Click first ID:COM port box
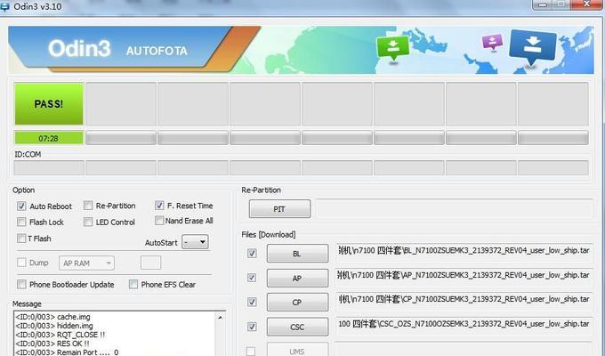Viewport: 605px width, 356px height. [49, 168]
